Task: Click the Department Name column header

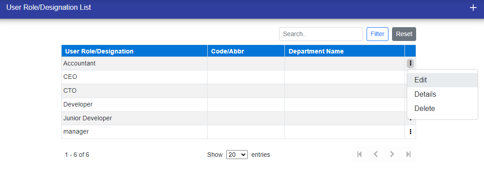Action: tap(316, 51)
